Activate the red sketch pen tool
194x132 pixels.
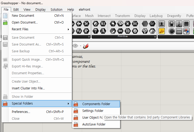click(x=86, y=46)
